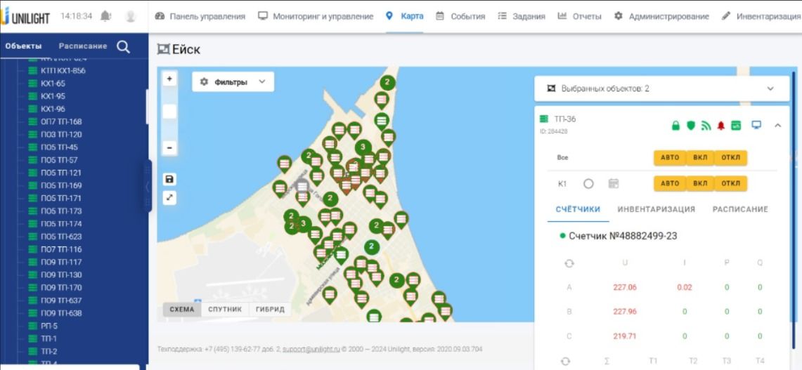Screen dimensions: 802x370
Task: Collapse the ТП-36 card with chevron
Action: pyautogui.click(x=777, y=126)
